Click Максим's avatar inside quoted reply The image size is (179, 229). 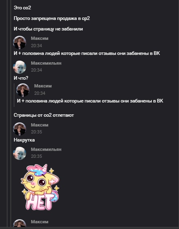coord(23,90)
